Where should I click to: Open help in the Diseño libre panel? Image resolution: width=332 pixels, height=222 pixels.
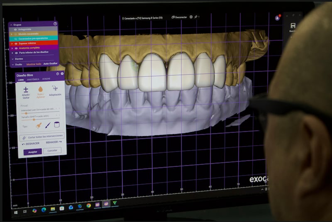pyautogui.click(x=57, y=74)
